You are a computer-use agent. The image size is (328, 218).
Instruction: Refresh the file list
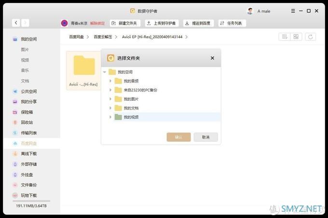point(311,37)
